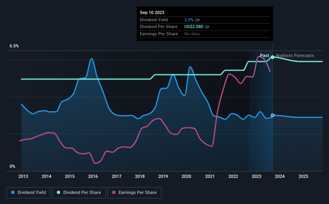Click the 2020 label on the x-axis

pos(186,176)
